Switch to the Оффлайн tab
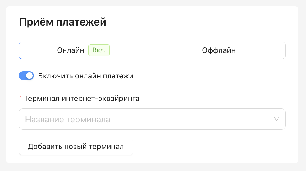306x171 pixels. pos(219,50)
